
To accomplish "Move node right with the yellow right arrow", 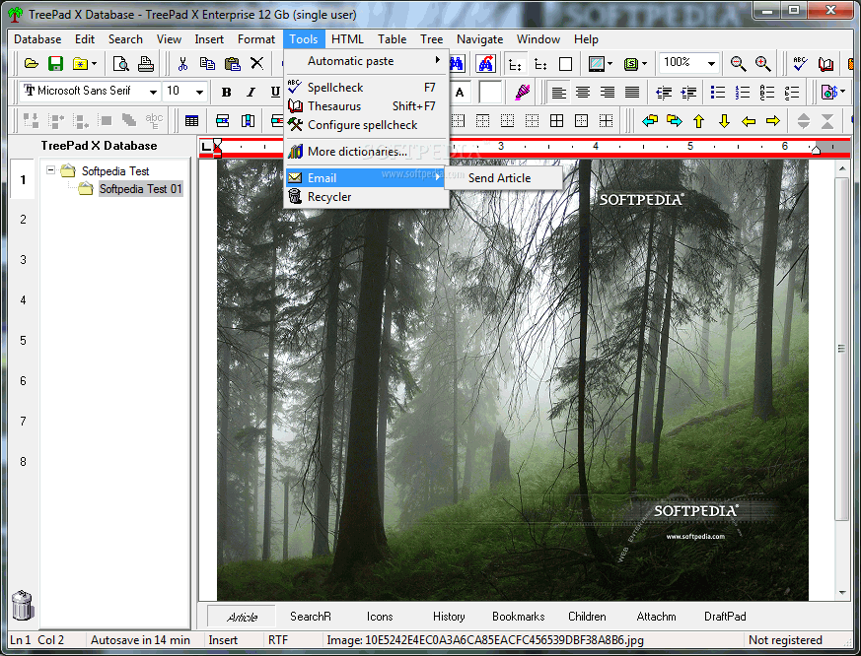I will (773, 121).
